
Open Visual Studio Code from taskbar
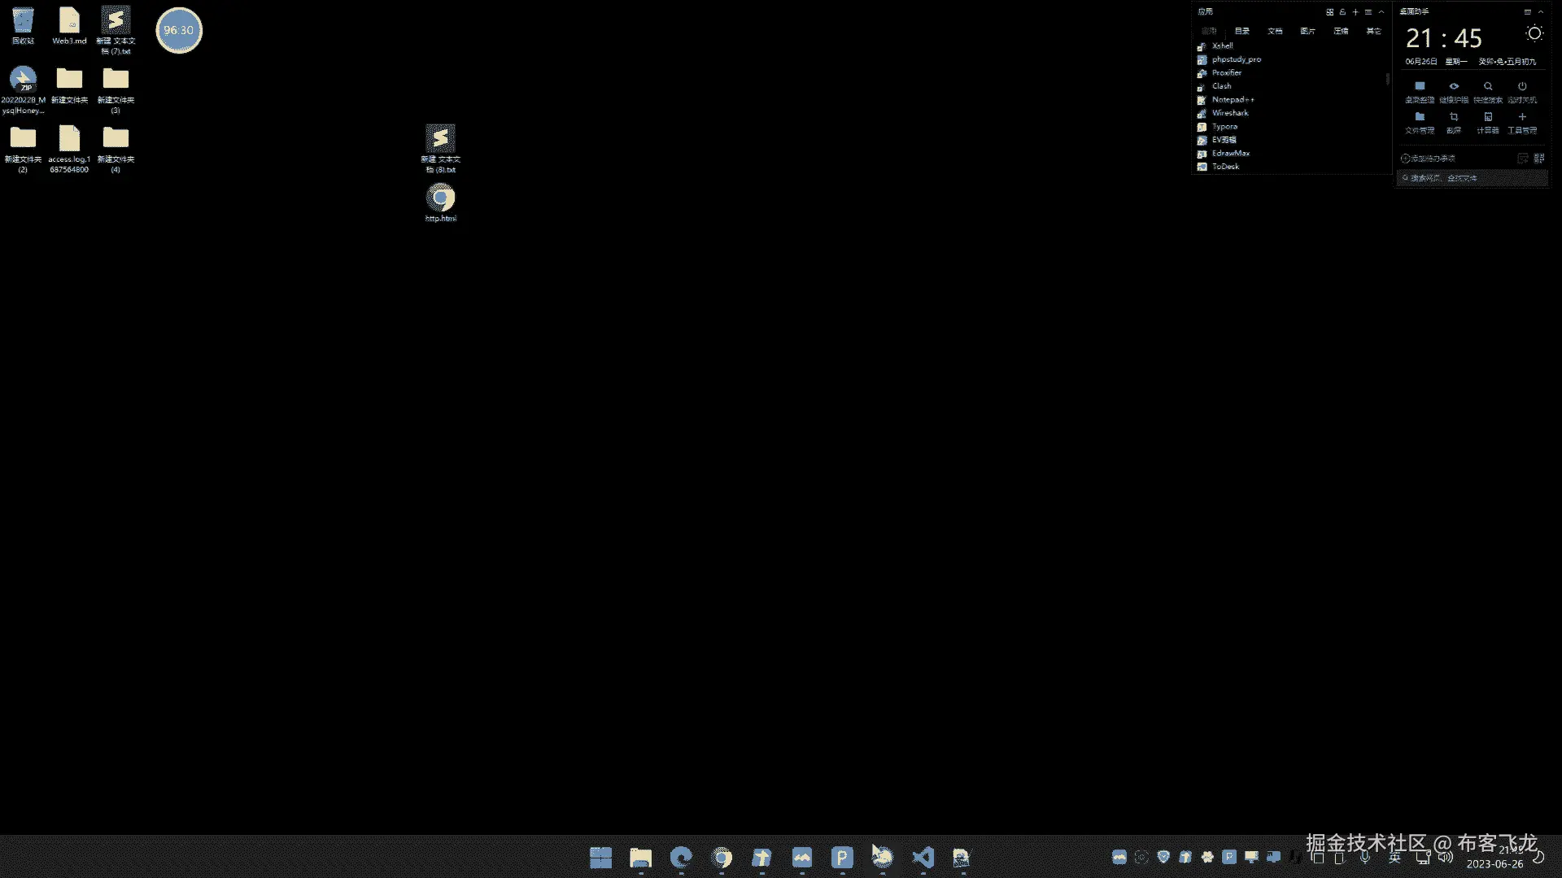(x=923, y=857)
